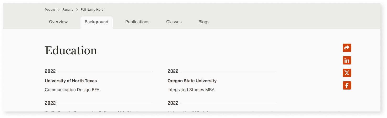Go to the Classes tab
The image size is (387, 118).
(x=174, y=22)
